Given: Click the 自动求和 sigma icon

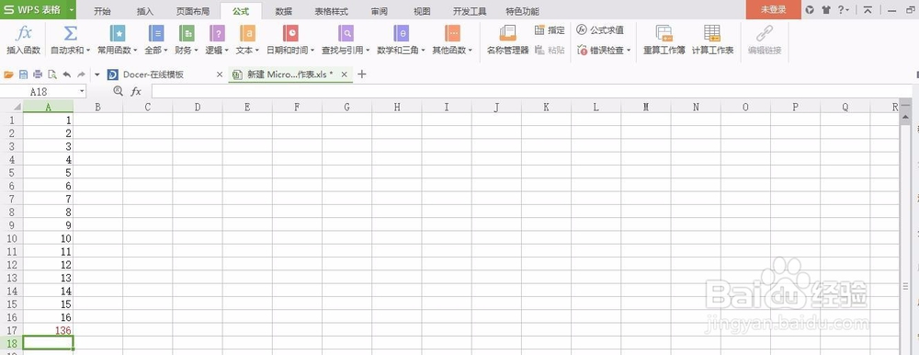Looking at the screenshot, I should (71, 33).
